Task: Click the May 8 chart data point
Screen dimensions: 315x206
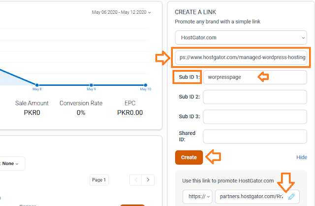Action: click(37, 85)
